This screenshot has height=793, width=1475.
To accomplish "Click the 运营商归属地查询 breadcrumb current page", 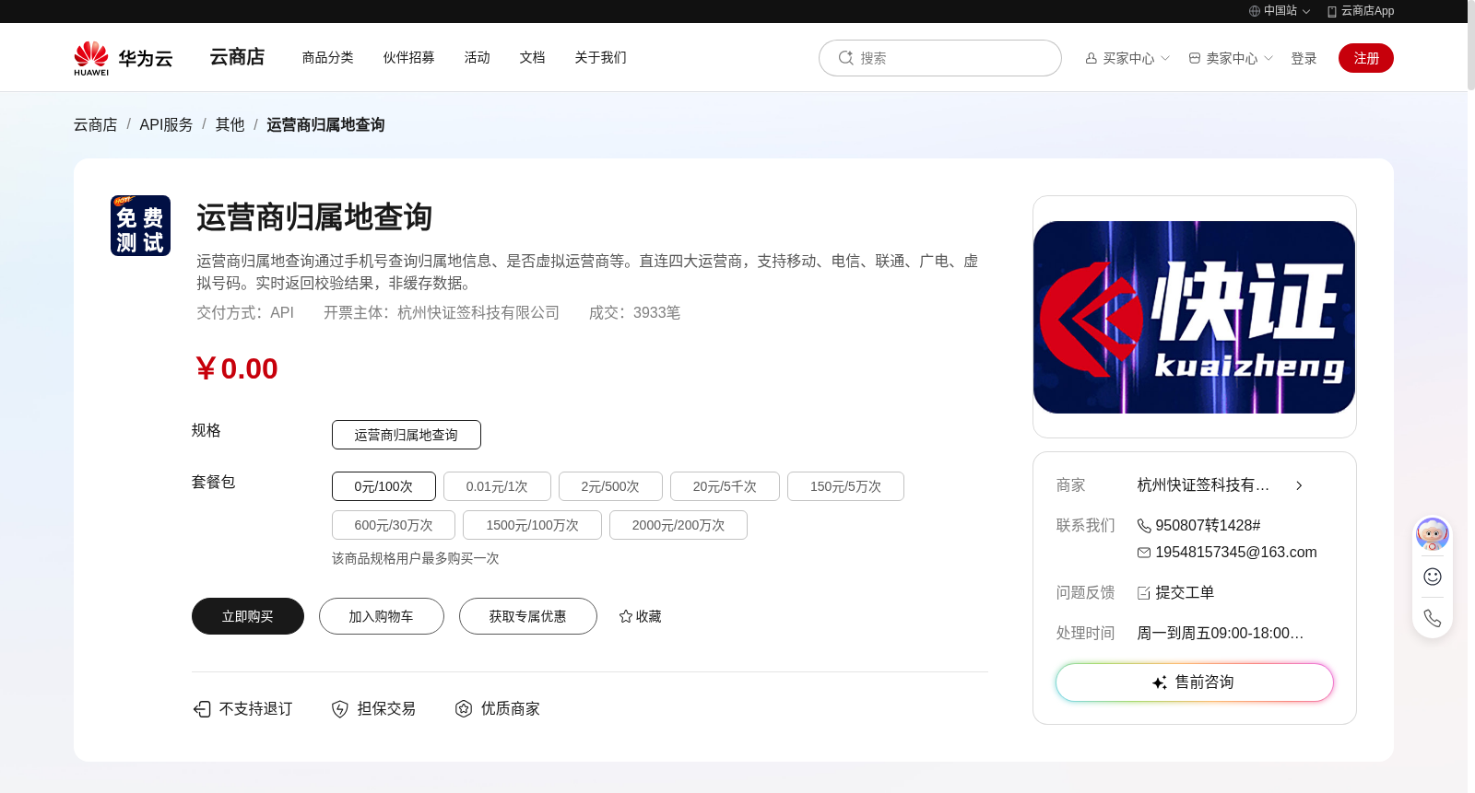I will 325,124.
